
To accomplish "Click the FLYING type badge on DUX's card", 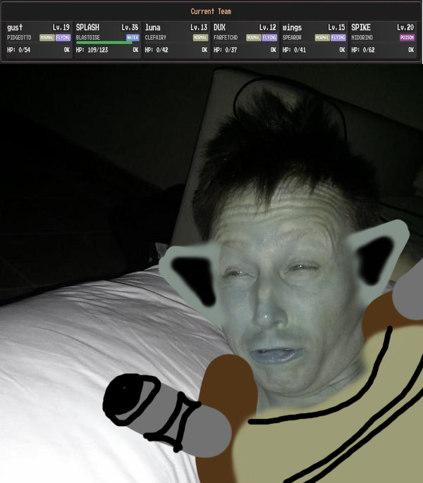I will click(269, 37).
